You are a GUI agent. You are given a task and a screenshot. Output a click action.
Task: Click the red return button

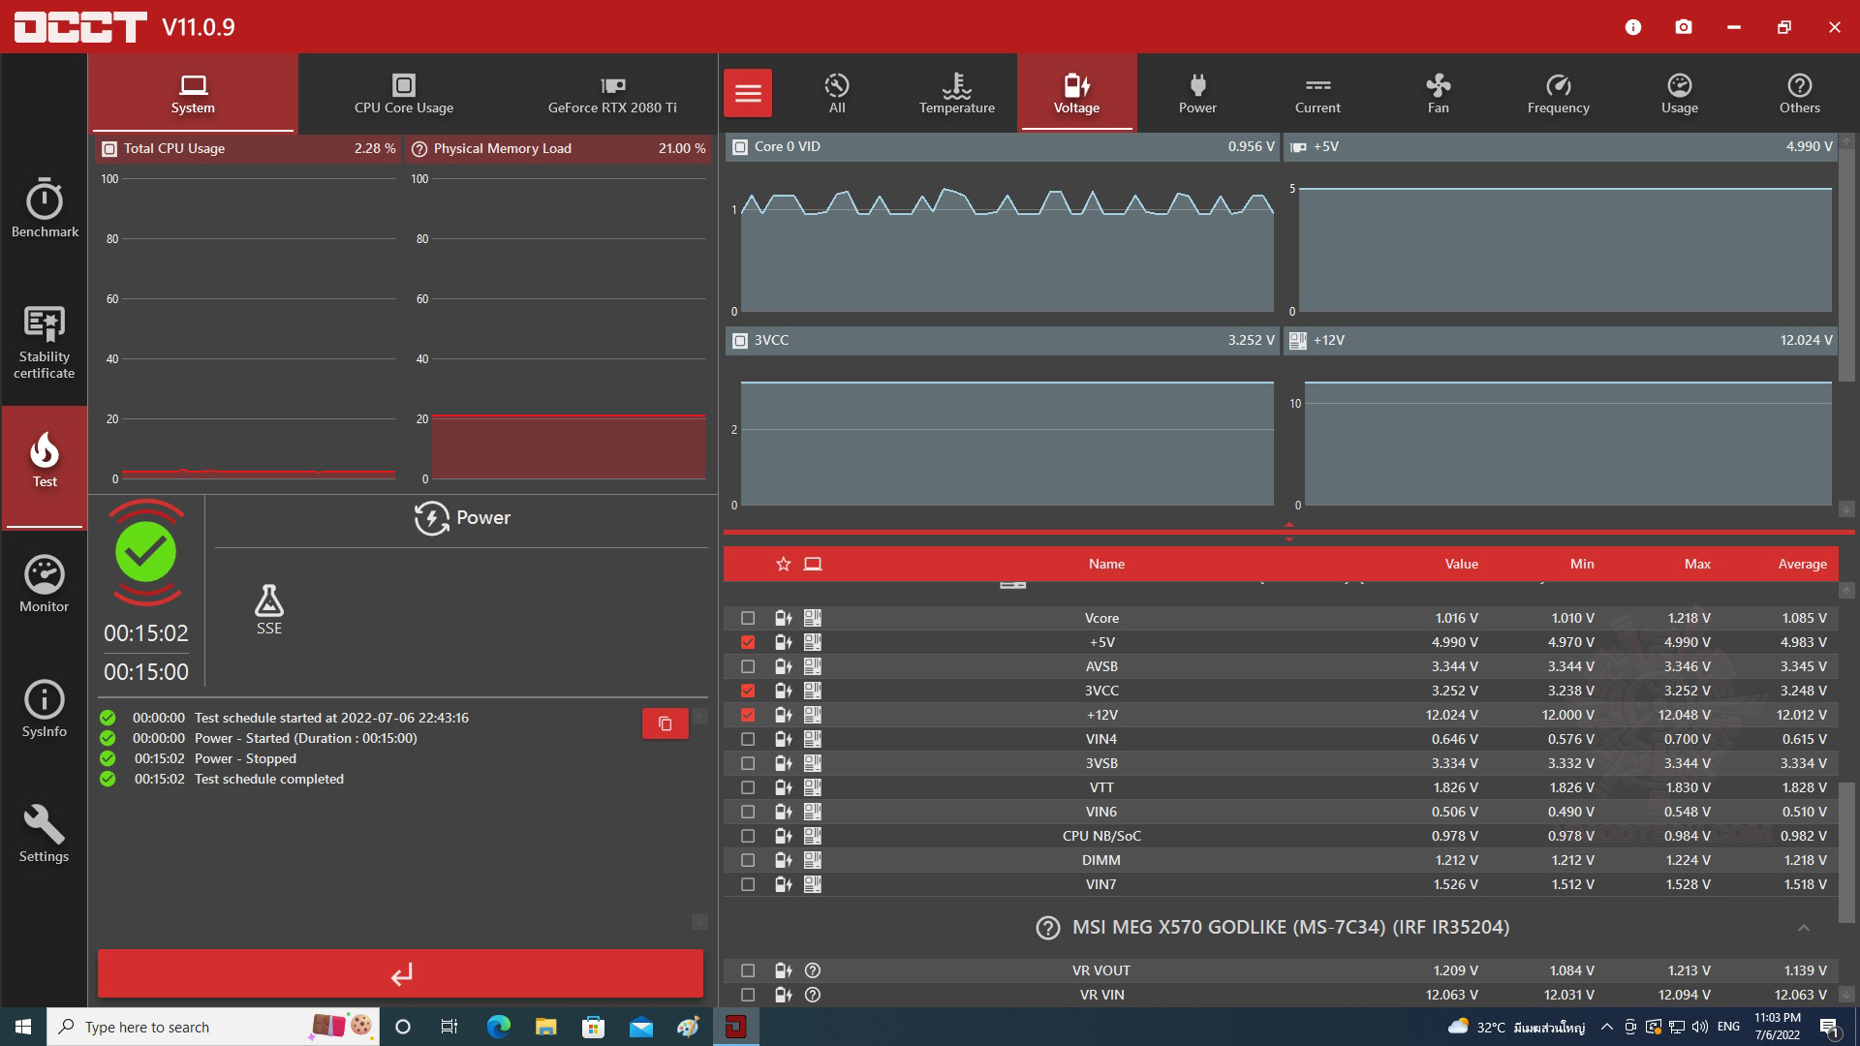pyautogui.click(x=400, y=973)
